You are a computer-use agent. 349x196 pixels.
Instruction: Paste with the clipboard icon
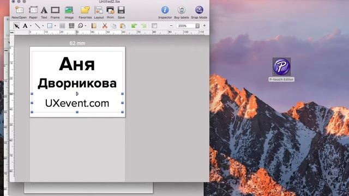123,26
